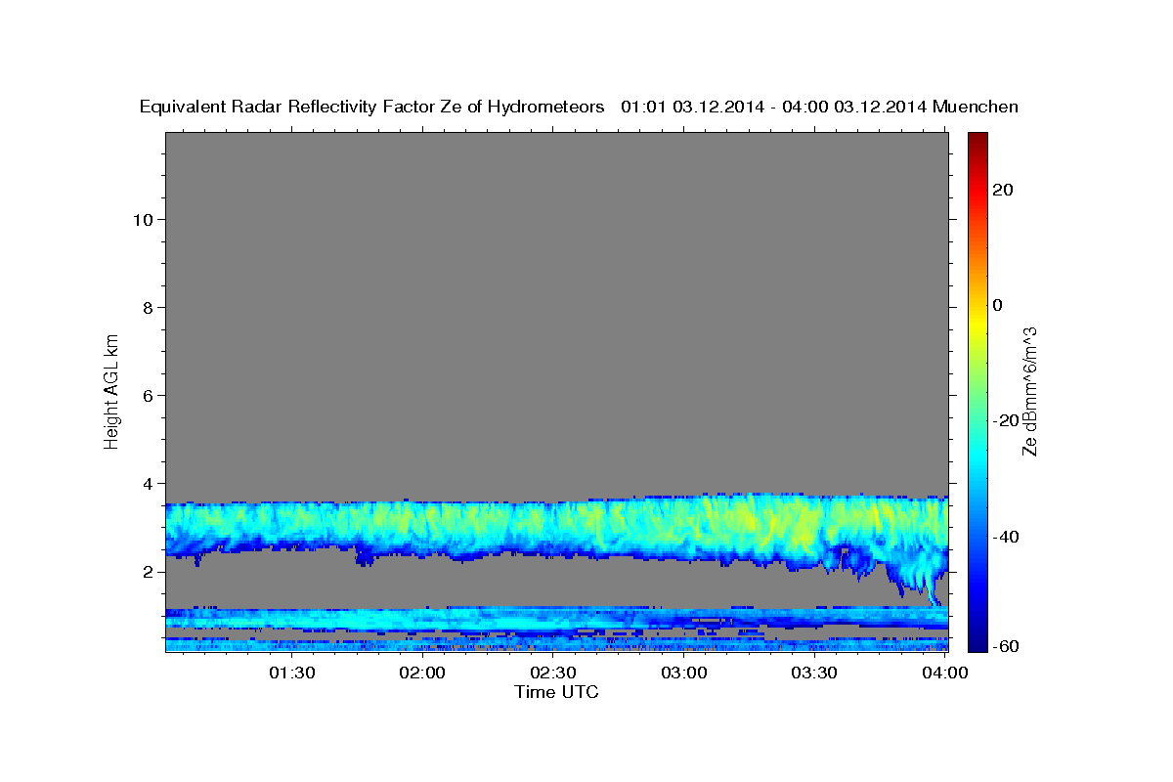The image size is (1173, 782).
Task: Click the 'Muenchen' location label in the title
Action: pos(977,107)
